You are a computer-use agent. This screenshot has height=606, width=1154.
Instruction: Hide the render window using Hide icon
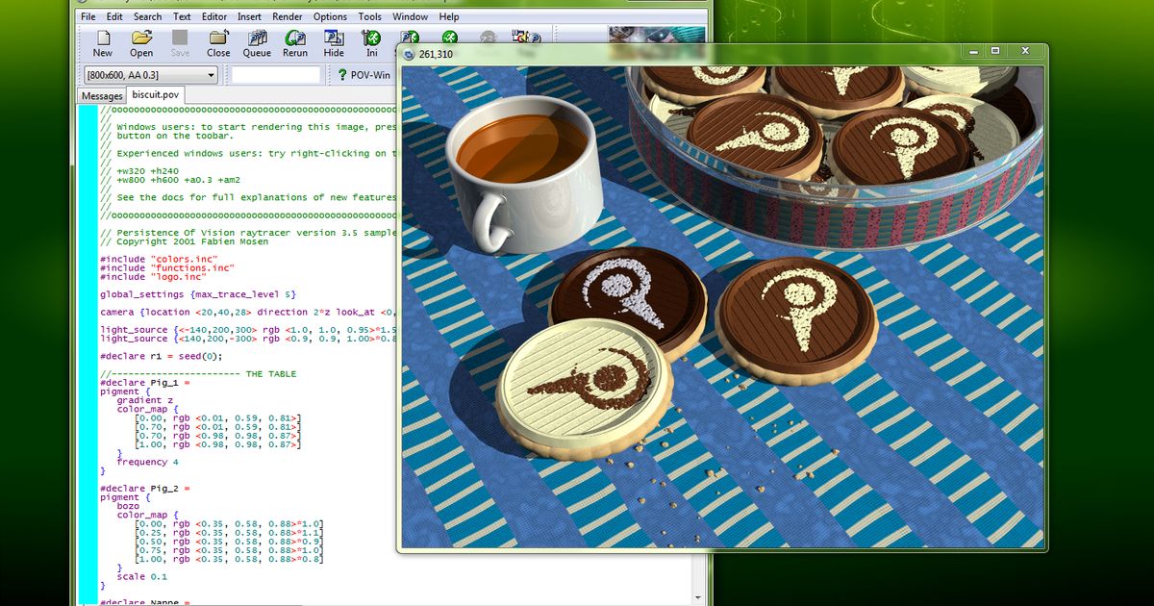click(x=334, y=42)
